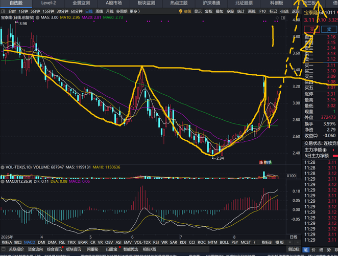This screenshot has width=338, height=256.
Task: Open the 科创板 tab
Action: click(x=277, y=3)
